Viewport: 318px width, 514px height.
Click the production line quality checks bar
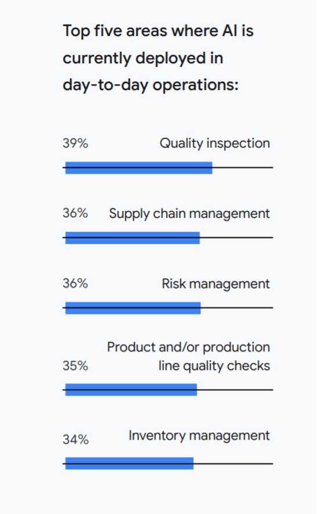pyautogui.click(x=131, y=390)
